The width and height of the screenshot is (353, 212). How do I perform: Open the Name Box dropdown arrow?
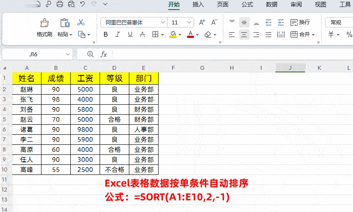(x=68, y=54)
